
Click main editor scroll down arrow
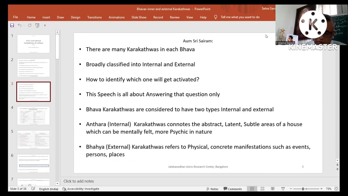(x=337, y=160)
